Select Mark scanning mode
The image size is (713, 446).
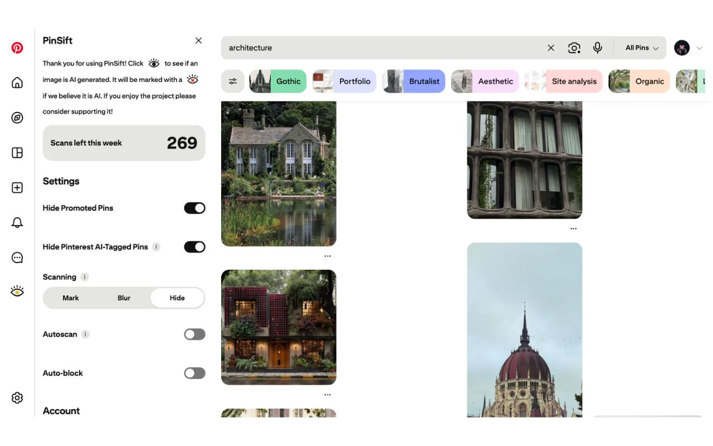click(71, 298)
